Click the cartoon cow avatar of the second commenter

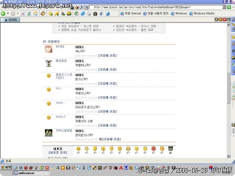pyautogui.click(x=48, y=63)
